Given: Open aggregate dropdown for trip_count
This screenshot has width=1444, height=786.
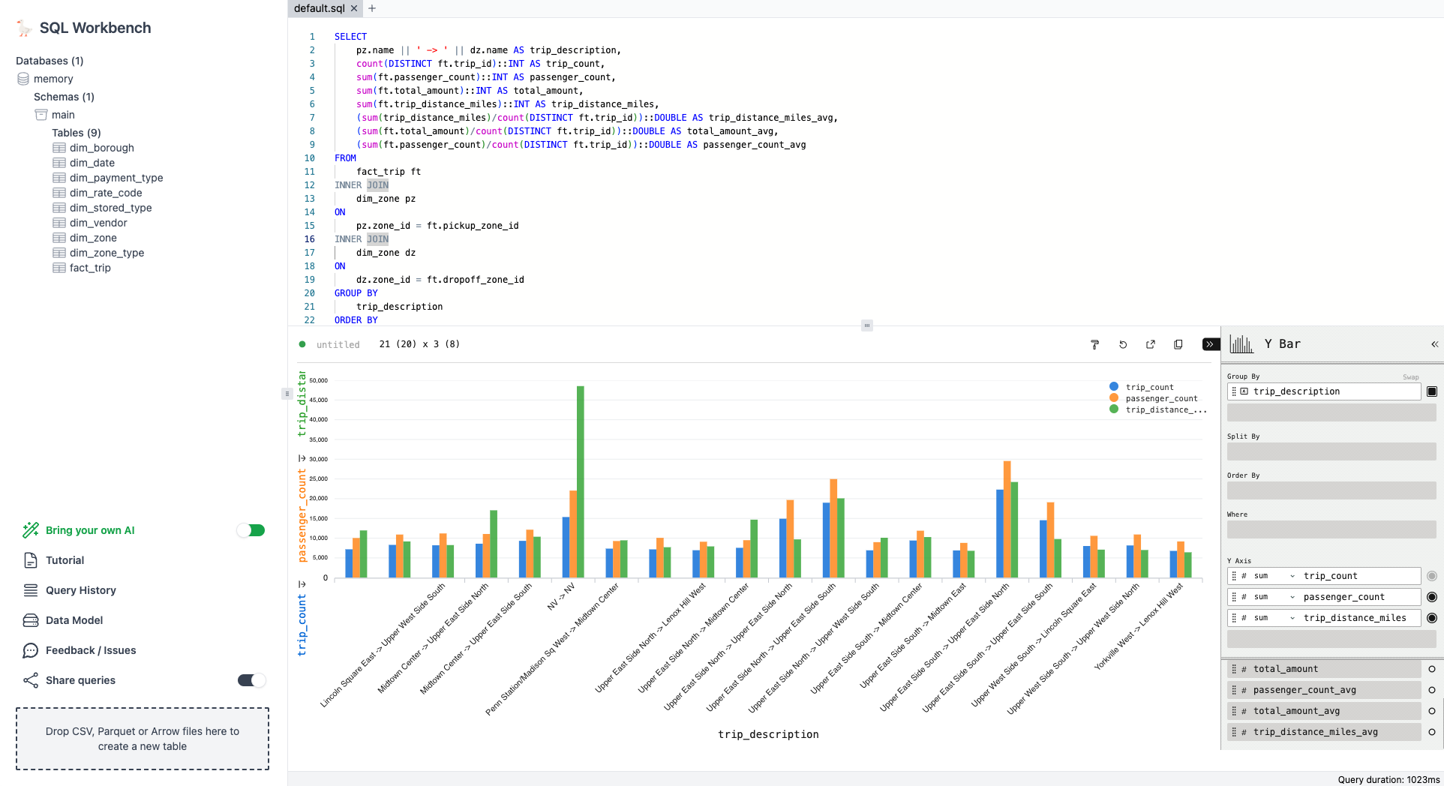Looking at the screenshot, I should coord(1275,576).
